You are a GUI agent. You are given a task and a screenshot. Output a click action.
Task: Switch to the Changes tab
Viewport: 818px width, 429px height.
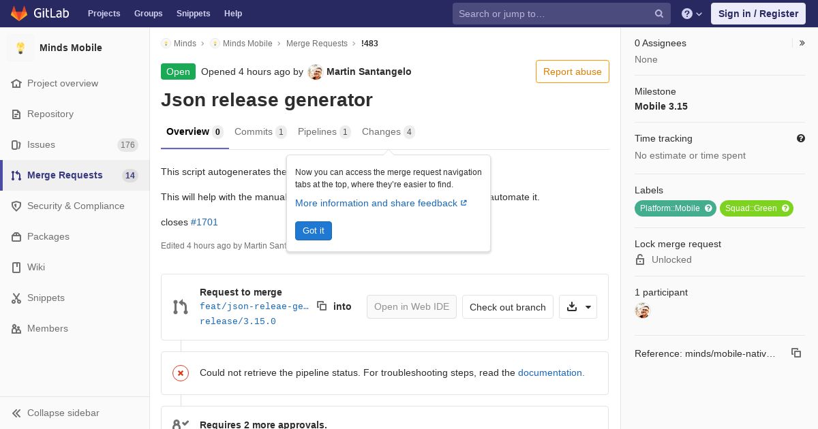point(389,132)
